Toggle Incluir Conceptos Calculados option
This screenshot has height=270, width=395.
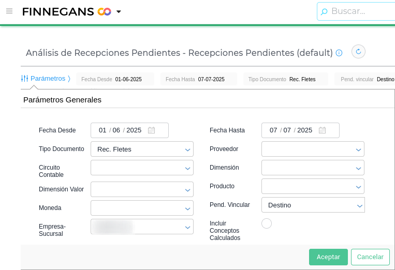[267, 223]
